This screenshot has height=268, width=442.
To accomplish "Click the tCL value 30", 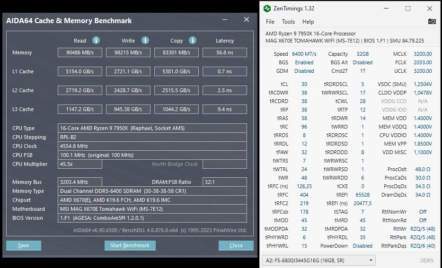I will 304,84.
